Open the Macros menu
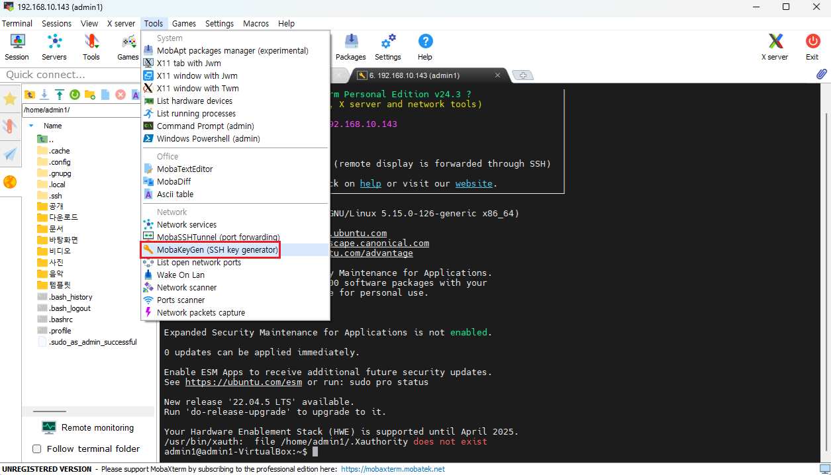The height and width of the screenshot is (475, 831). click(x=256, y=23)
